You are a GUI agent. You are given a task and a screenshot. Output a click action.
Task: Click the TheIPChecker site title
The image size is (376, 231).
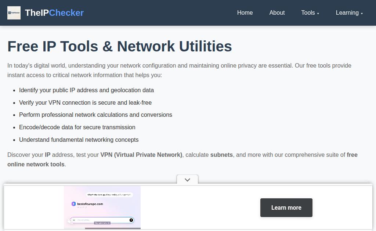tap(54, 13)
